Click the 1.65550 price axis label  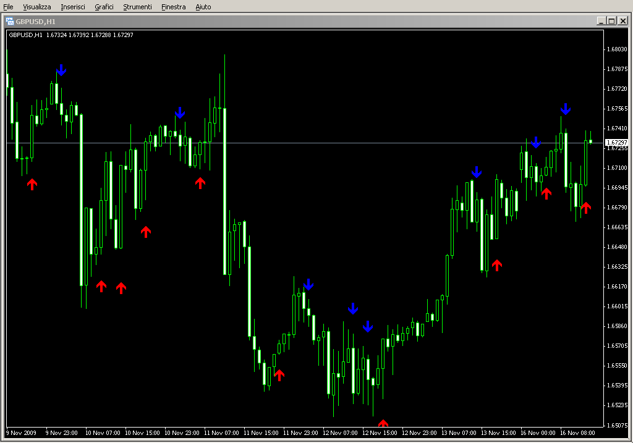pyautogui.click(x=618, y=366)
